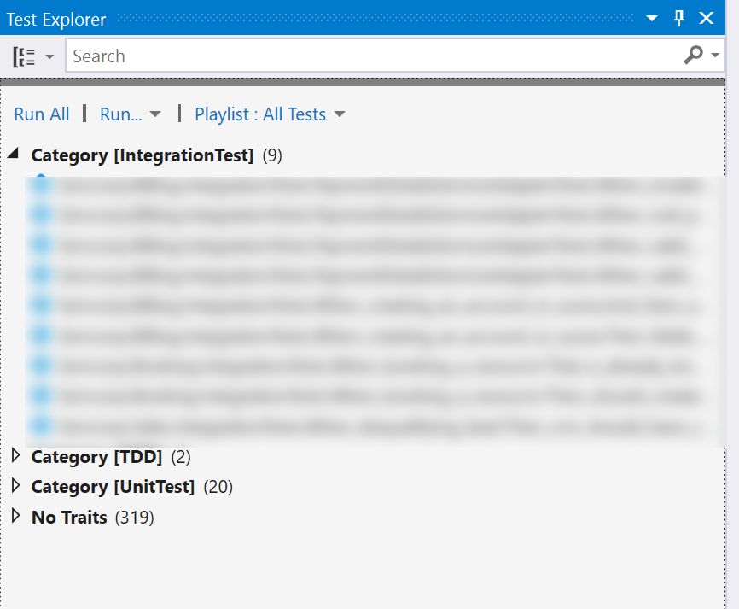The width and height of the screenshot is (739, 609).
Task: Select Category [TDD] heading
Action: coord(96,457)
